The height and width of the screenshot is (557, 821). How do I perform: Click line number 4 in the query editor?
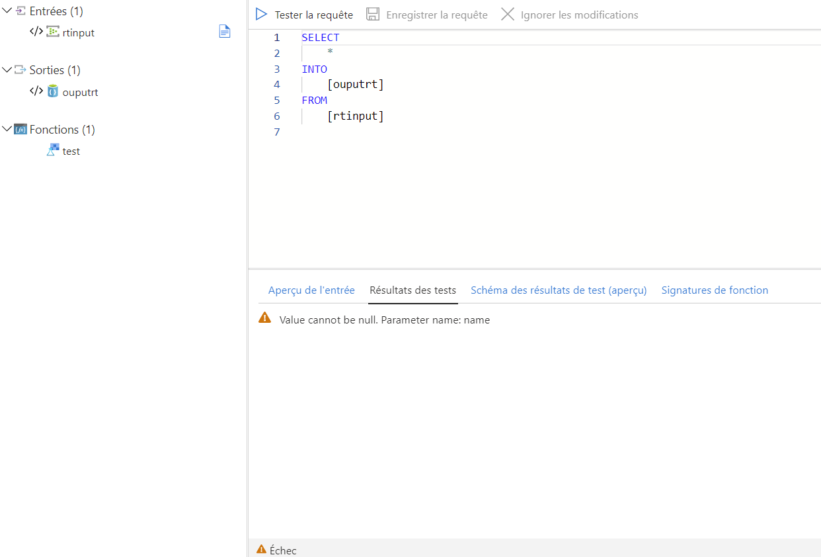click(276, 84)
